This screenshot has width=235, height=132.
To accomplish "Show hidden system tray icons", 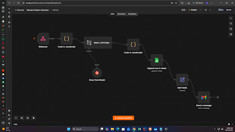I will (x=215, y=129).
